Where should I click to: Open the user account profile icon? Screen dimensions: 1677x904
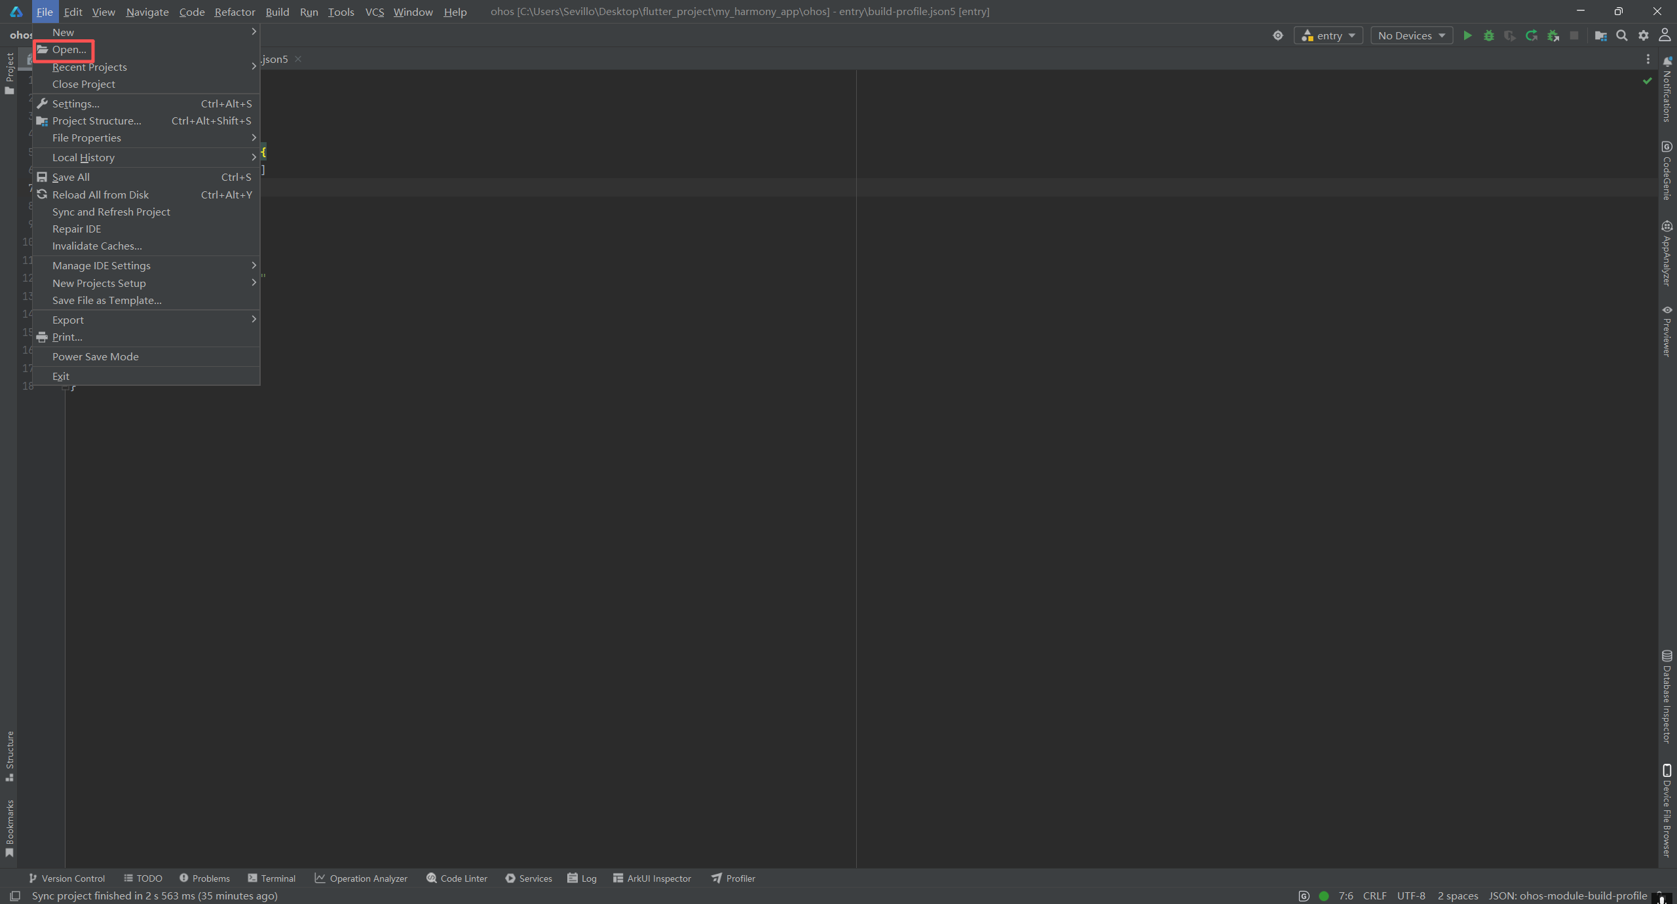click(x=1665, y=35)
